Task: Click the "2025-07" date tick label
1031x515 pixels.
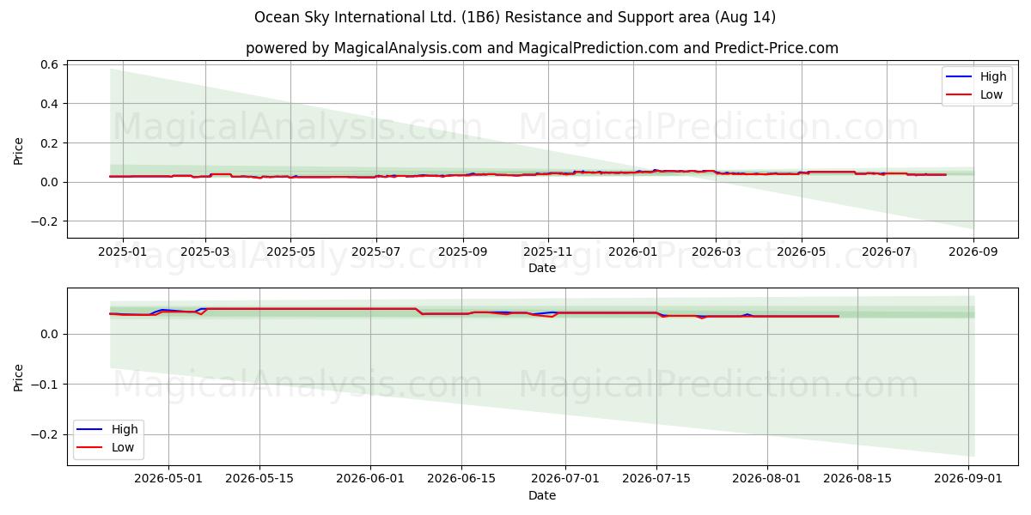Action: [375, 251]
